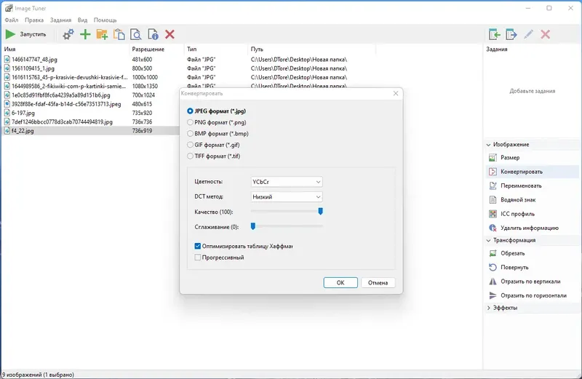Select file 1561109415_1.jpg in the list
Screen dimensions: 582x379
[33, 68]
